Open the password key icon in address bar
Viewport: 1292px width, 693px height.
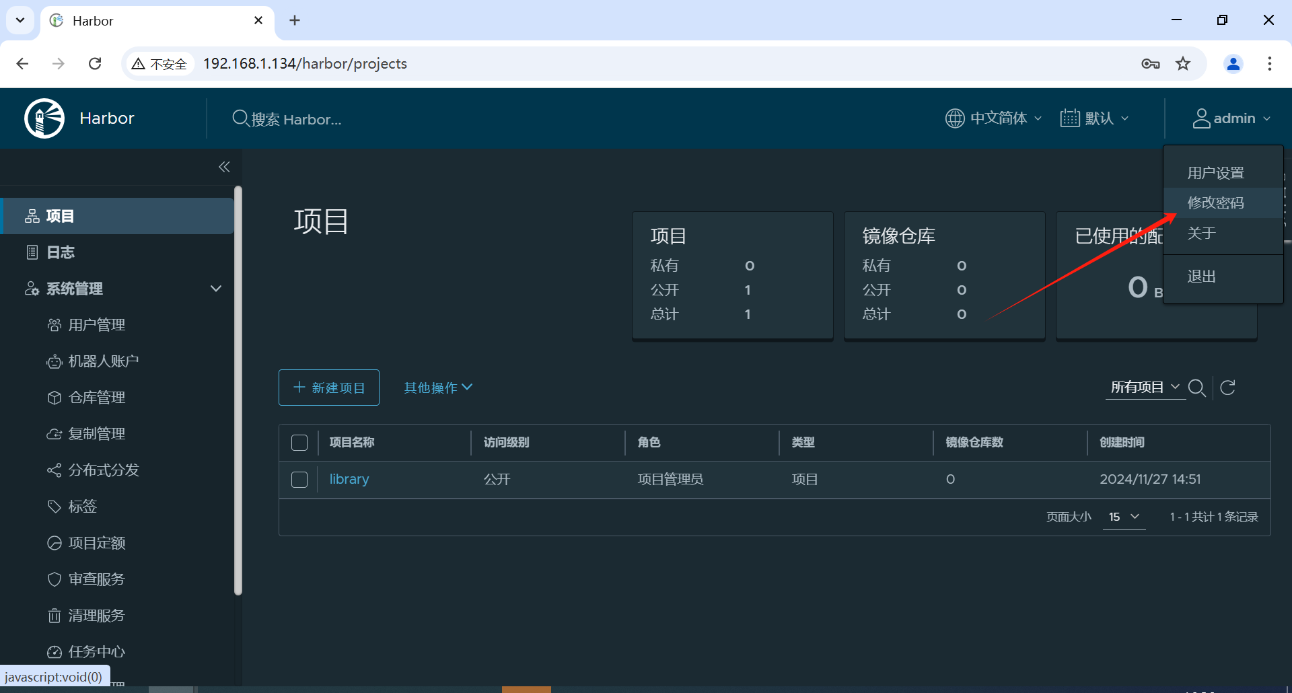point(1151,63)
